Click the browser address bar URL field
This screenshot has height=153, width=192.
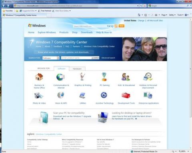[x=75, y=6]
